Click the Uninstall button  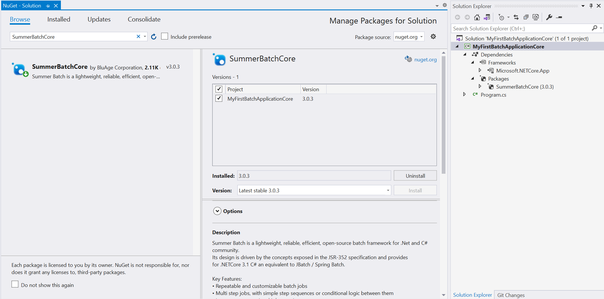[x=415, y=176]
